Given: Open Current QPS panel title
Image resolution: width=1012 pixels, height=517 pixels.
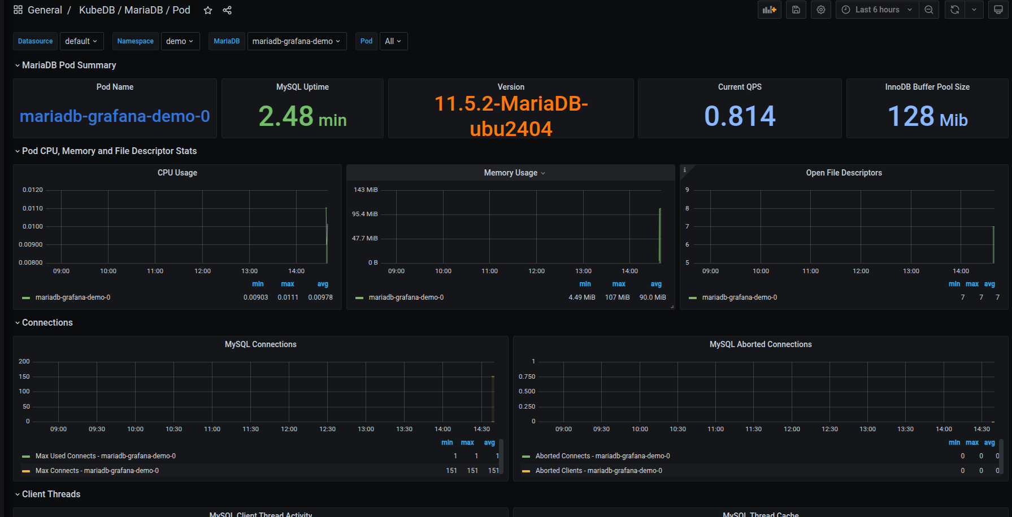Looking at the screenshot, I should click(x=740, y=87).
